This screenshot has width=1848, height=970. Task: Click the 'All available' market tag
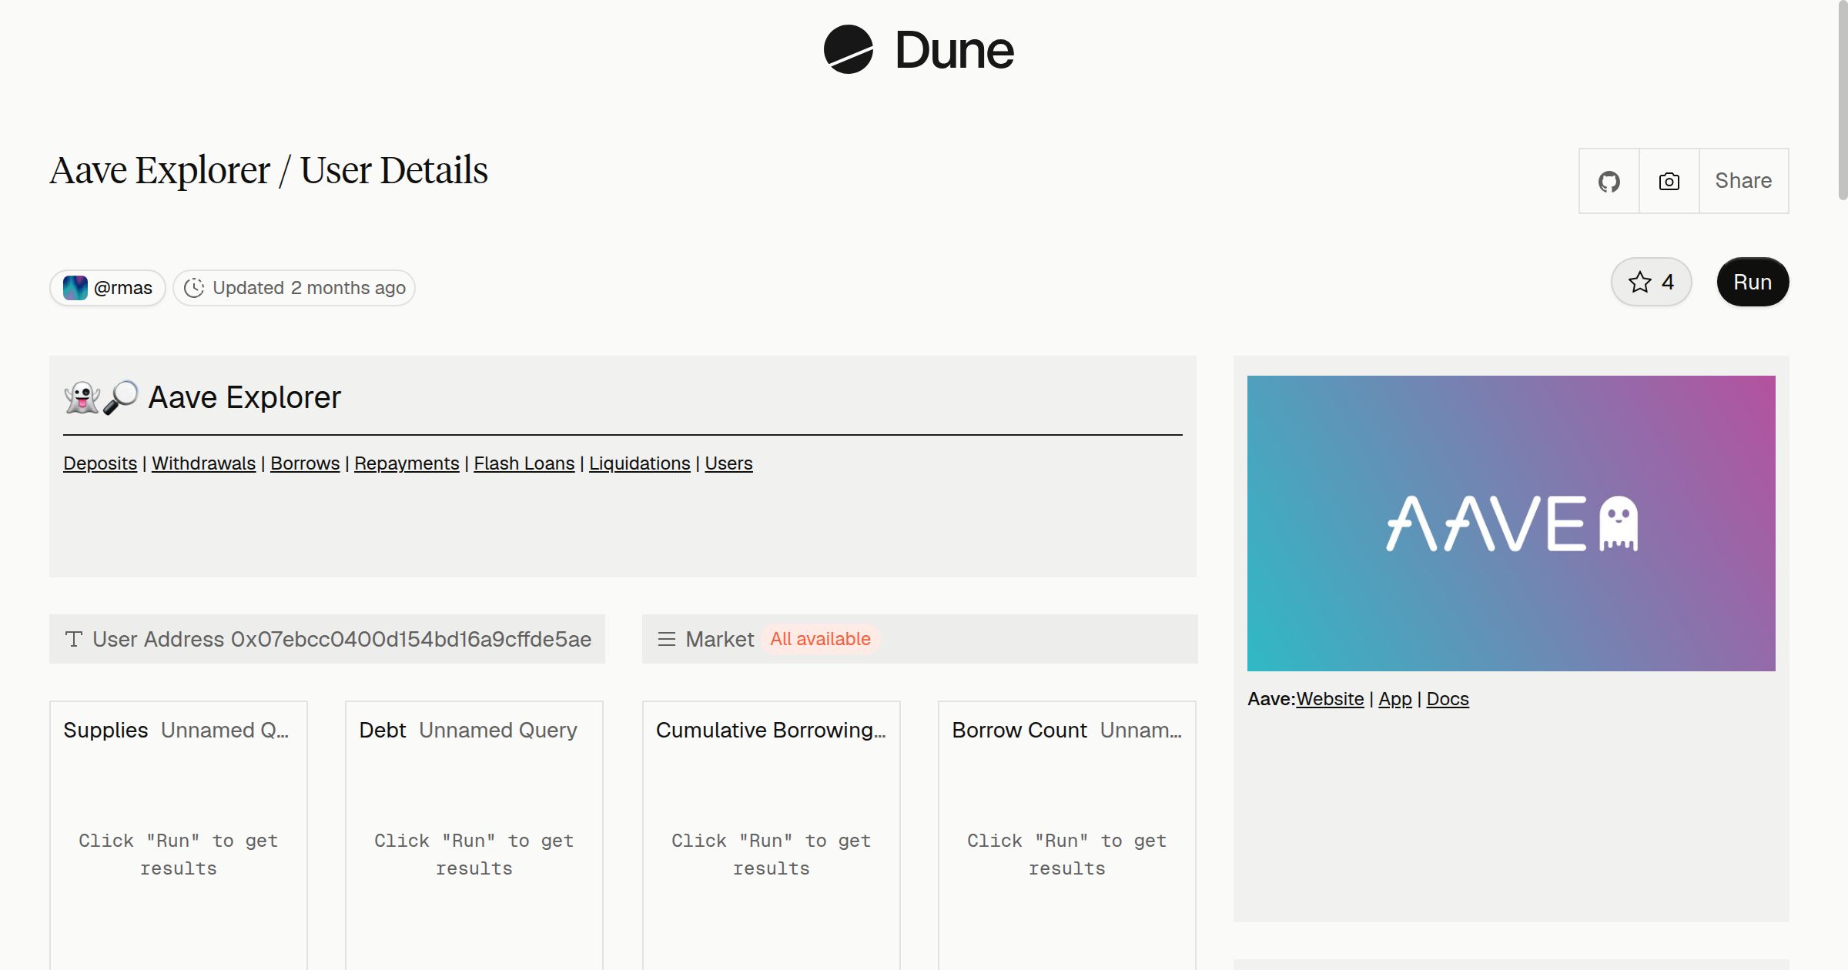(820, 639)
